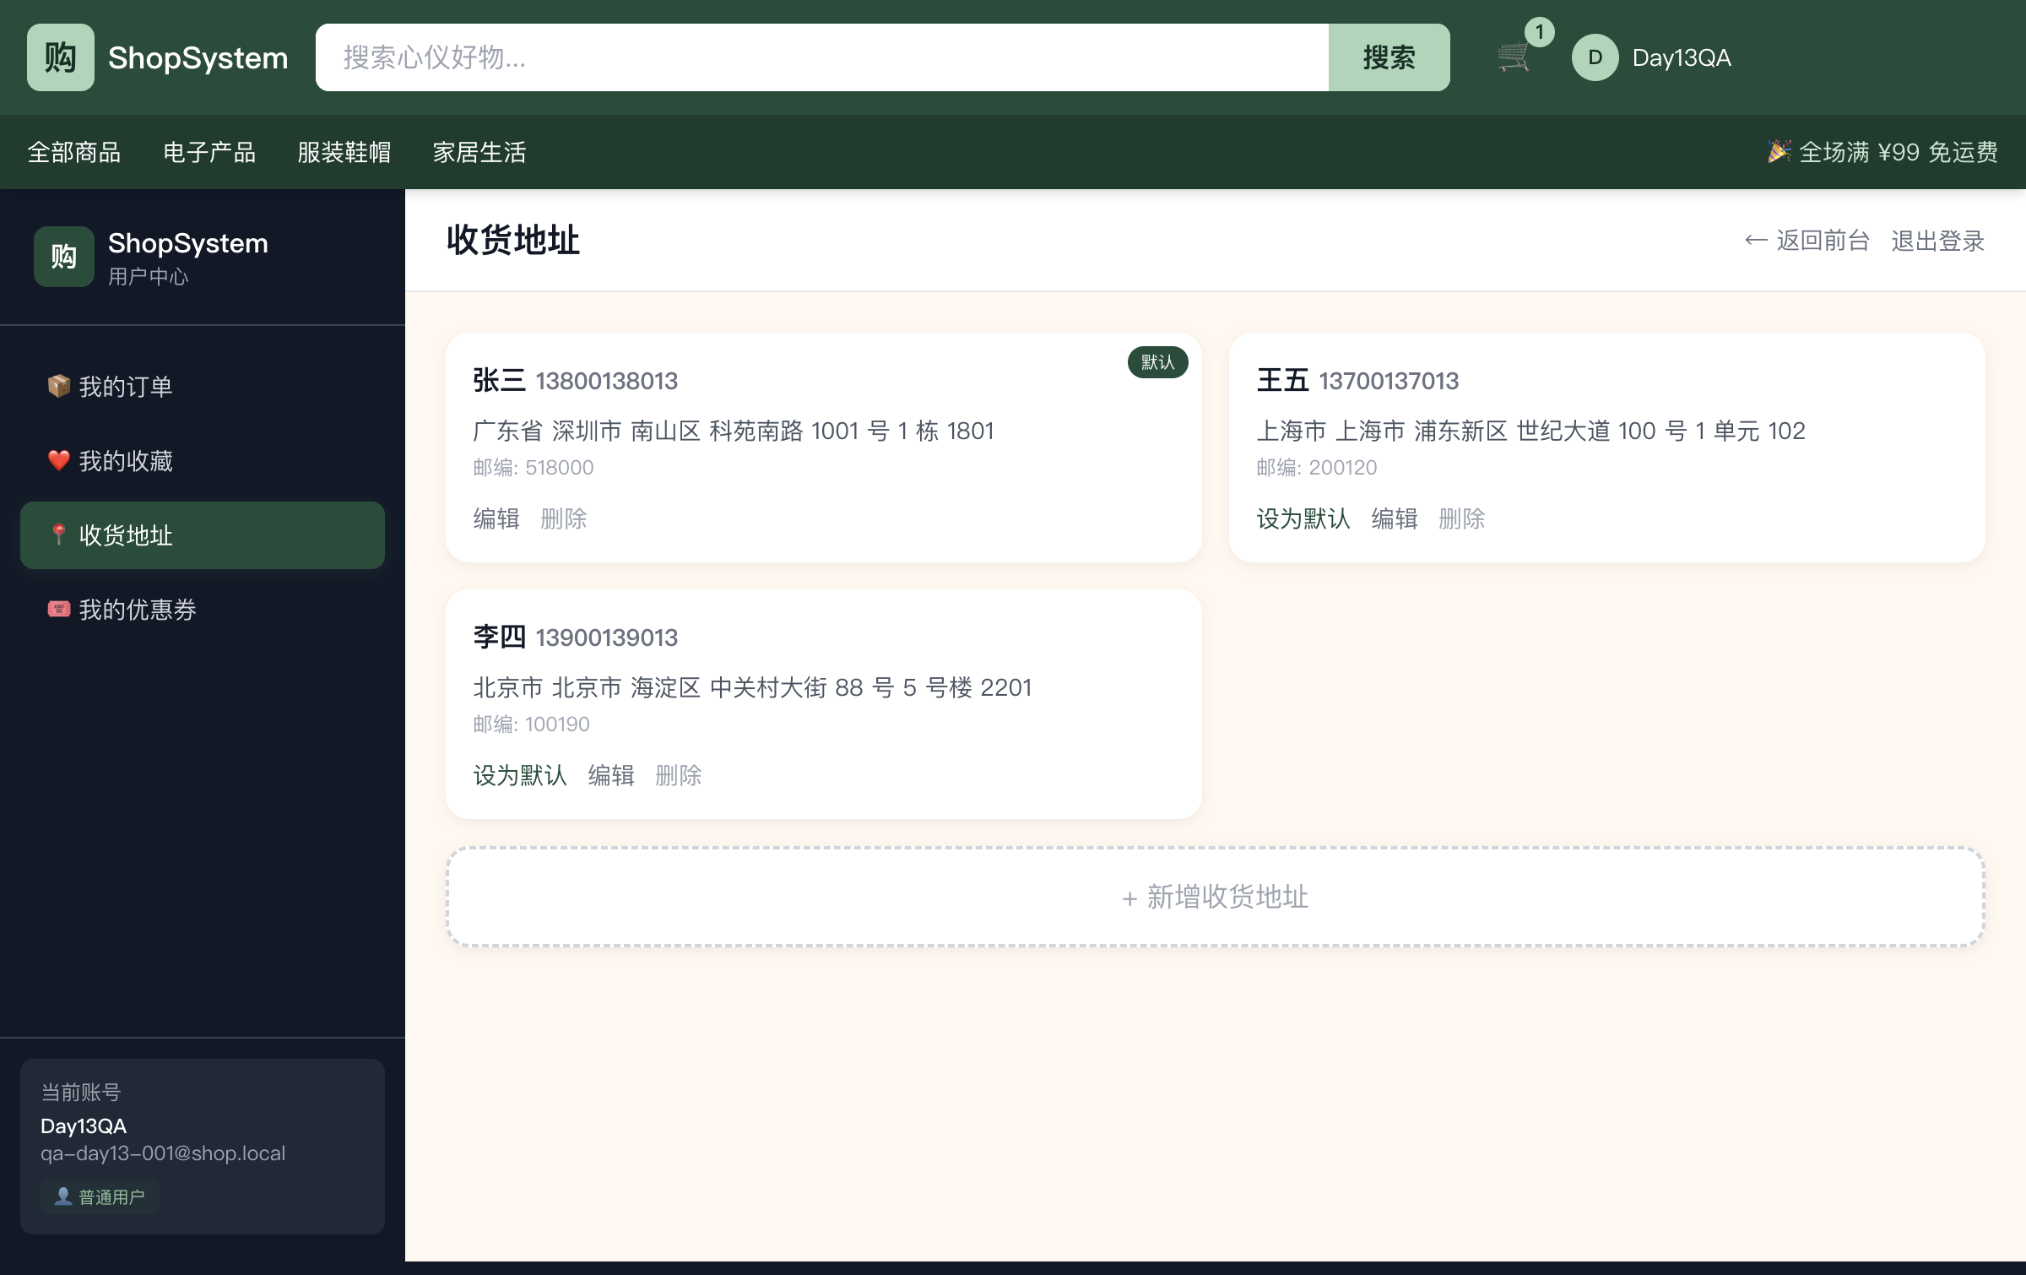The width and height of the screenshot is (2026, 1275).
Task: Open 服装鞋帽 category
Action: (x=344, y=152)
